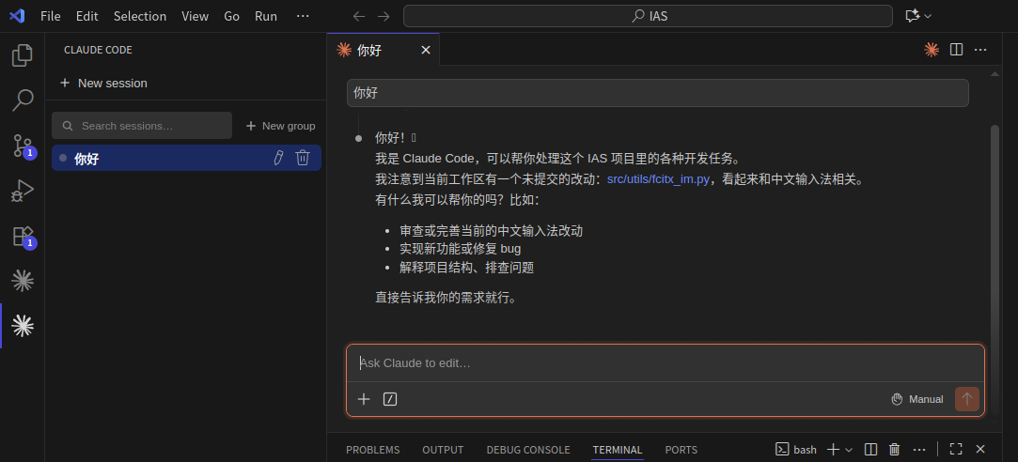Show more menus with the ellipsis
The height and width of the screenshot is (462, 1018).
[x=303, y=16]
